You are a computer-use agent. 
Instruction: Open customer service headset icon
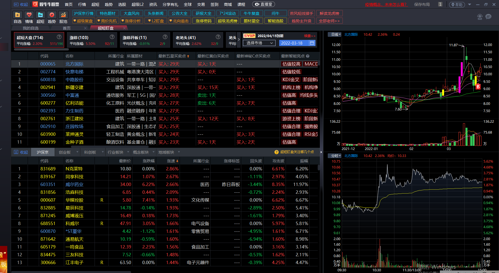(x=480, y=17)
